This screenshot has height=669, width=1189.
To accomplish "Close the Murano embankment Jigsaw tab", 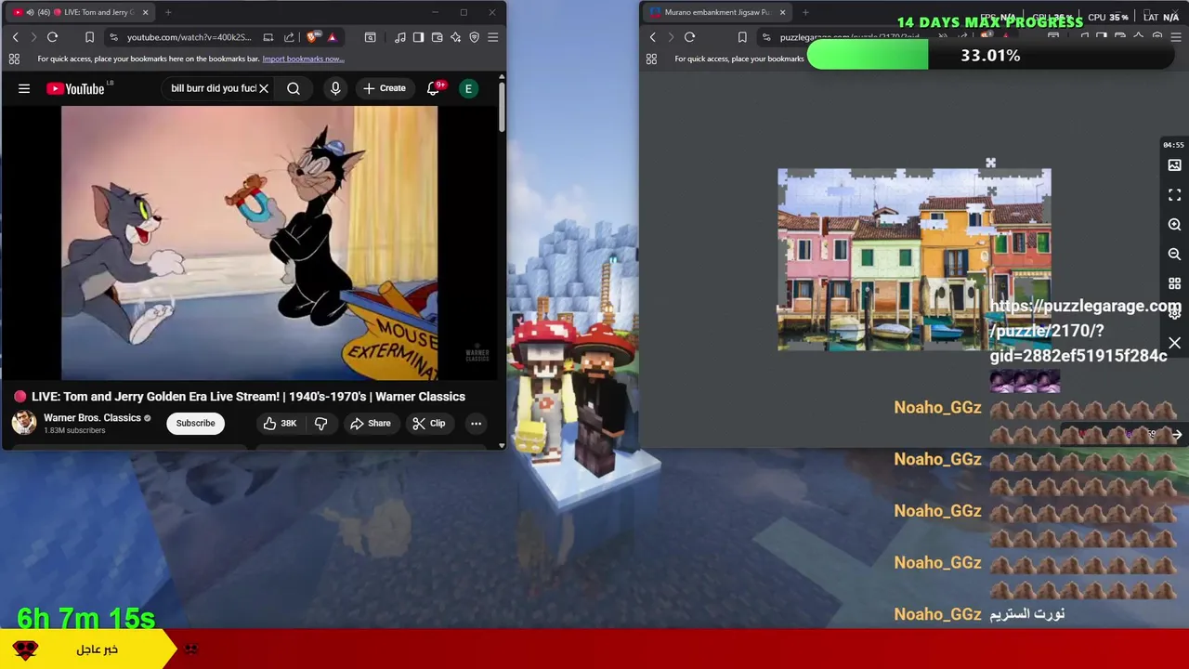I will tap(782, 12).
